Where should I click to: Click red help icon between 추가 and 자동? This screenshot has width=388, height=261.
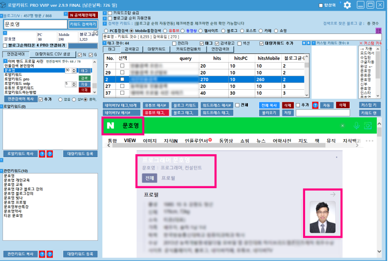[x=315, y=105]
